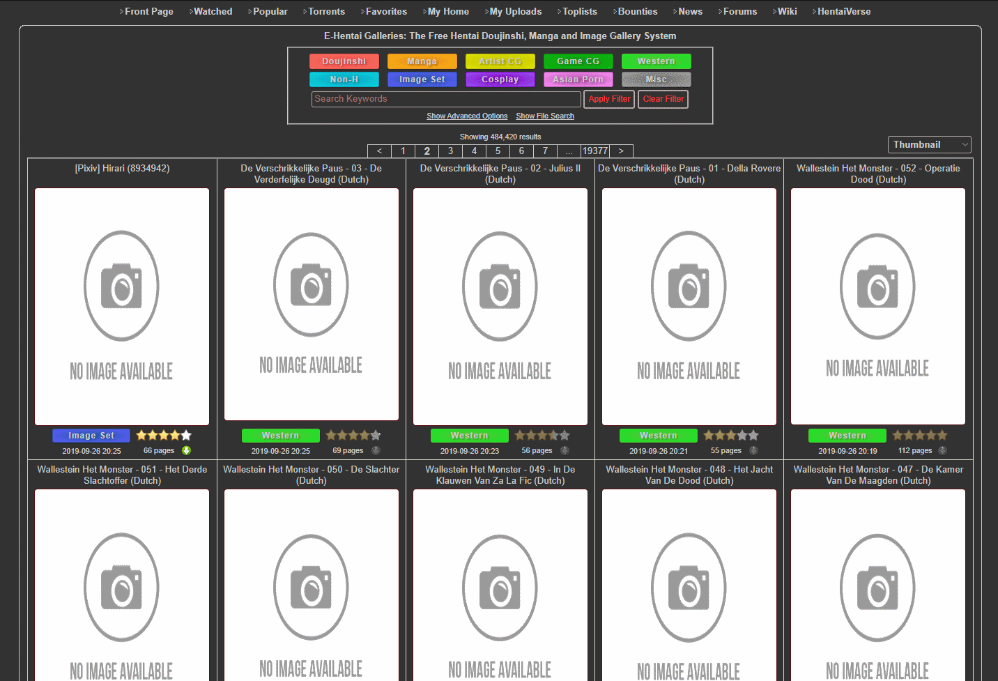Go to page 3 in pagination
Screen dimensions: 998x681
[x=450, y=151]
